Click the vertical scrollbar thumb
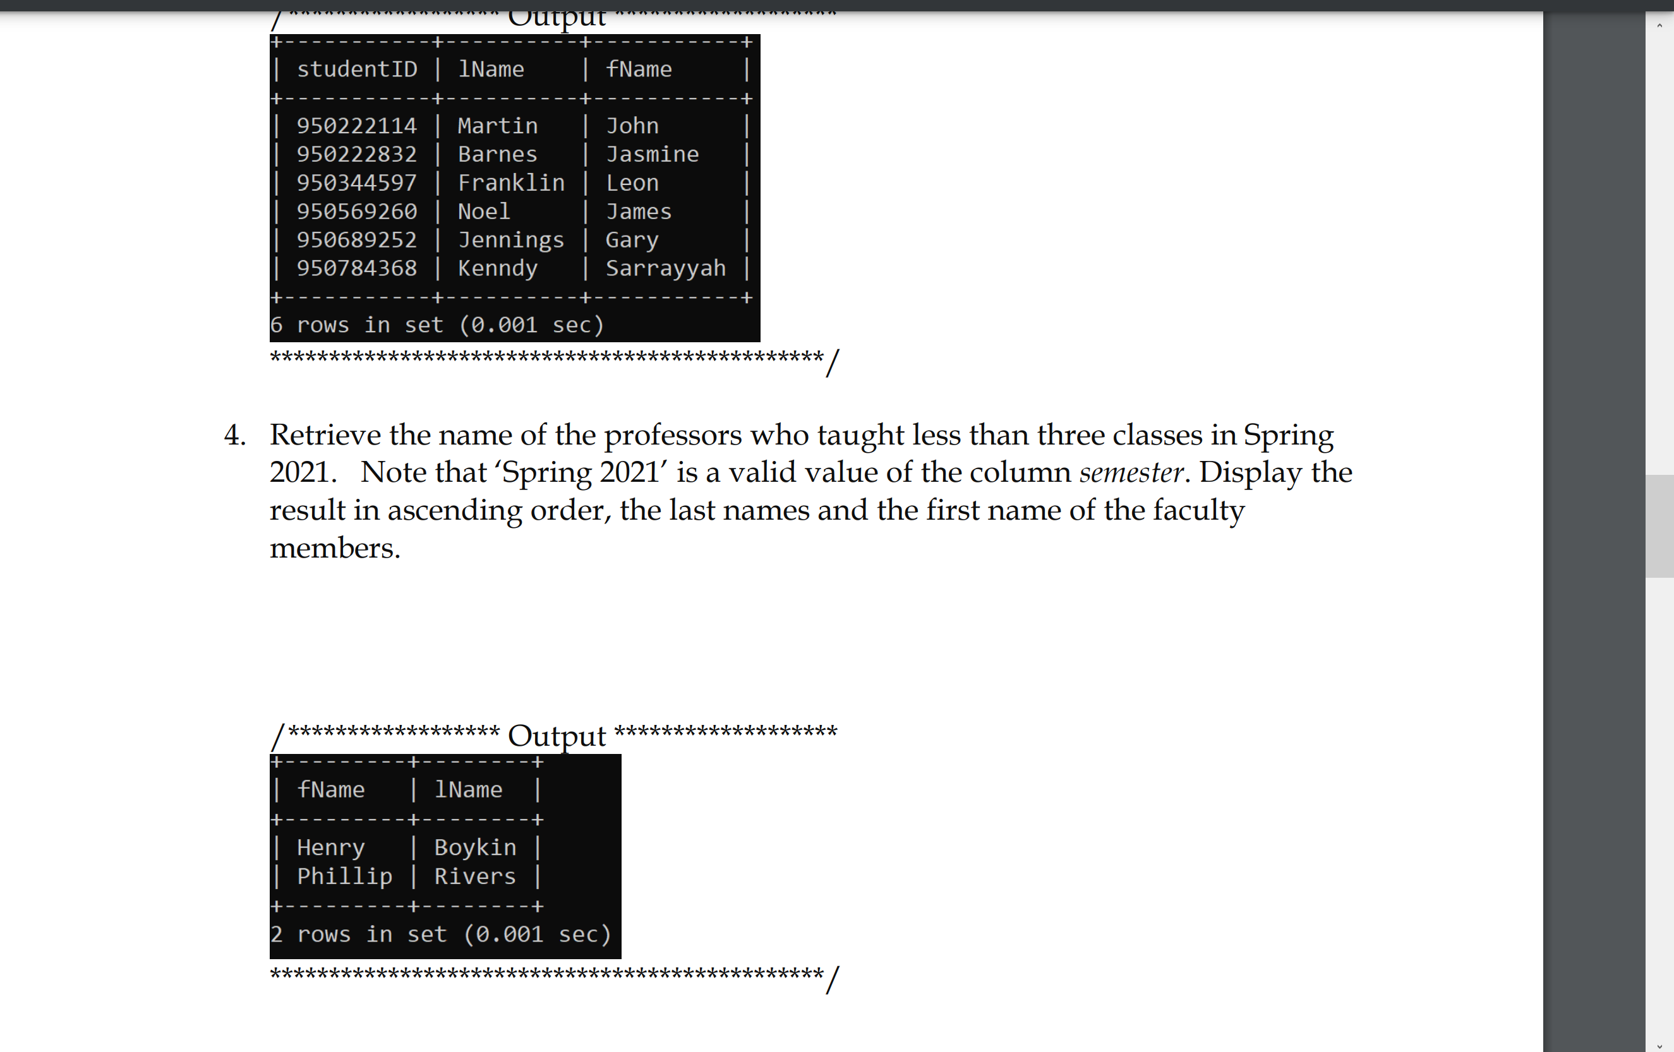The height and width of the screenshot is (1052, 1674). coord(1659,526)
